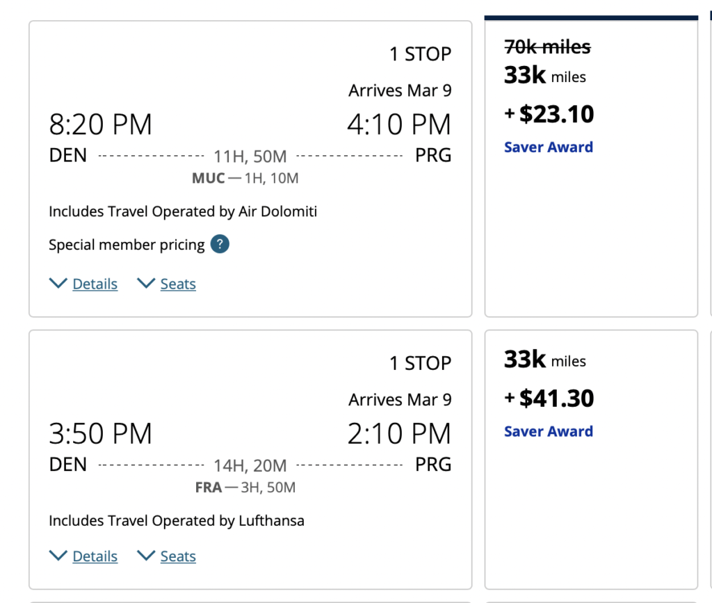The height and width of the screenshot is (603, 712).
Task: Open the Special member pricing help icon
Action: pyautogui.click(x=220, y=245)
